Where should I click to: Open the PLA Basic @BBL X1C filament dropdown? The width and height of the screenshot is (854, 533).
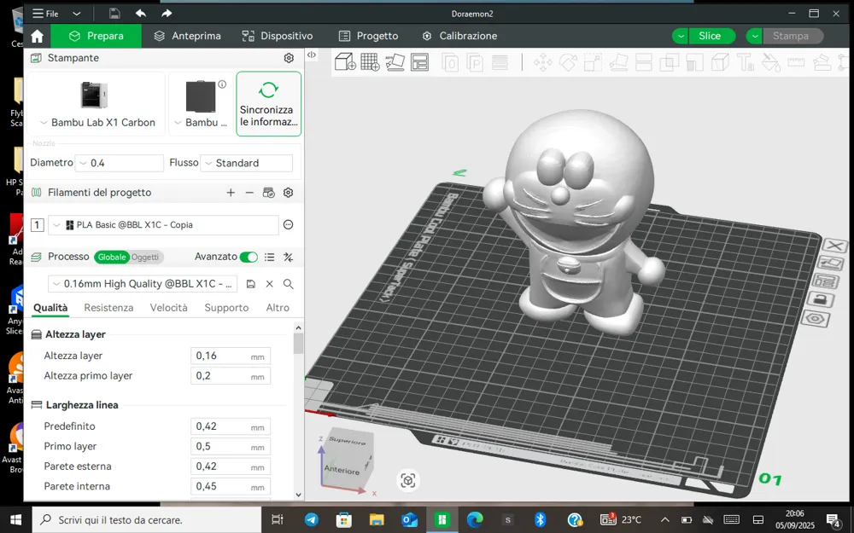(163, 224)
